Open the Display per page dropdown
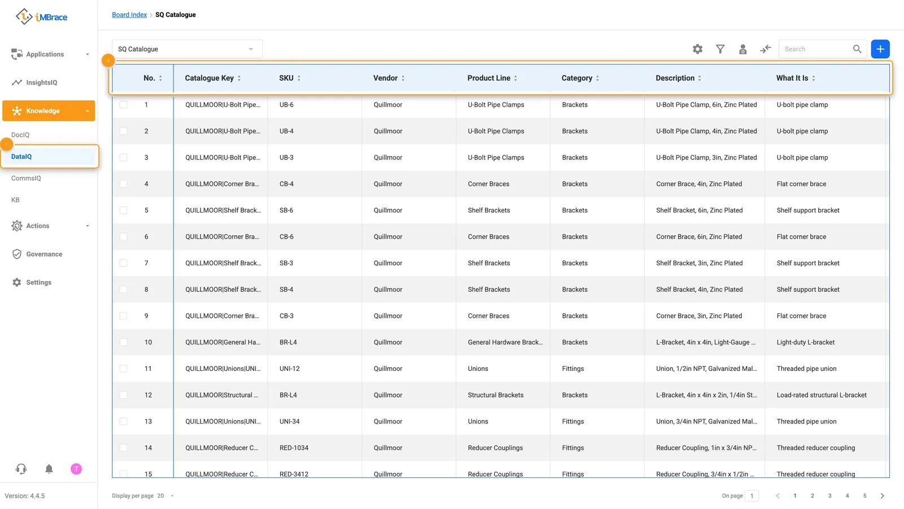 coord(166,496)
